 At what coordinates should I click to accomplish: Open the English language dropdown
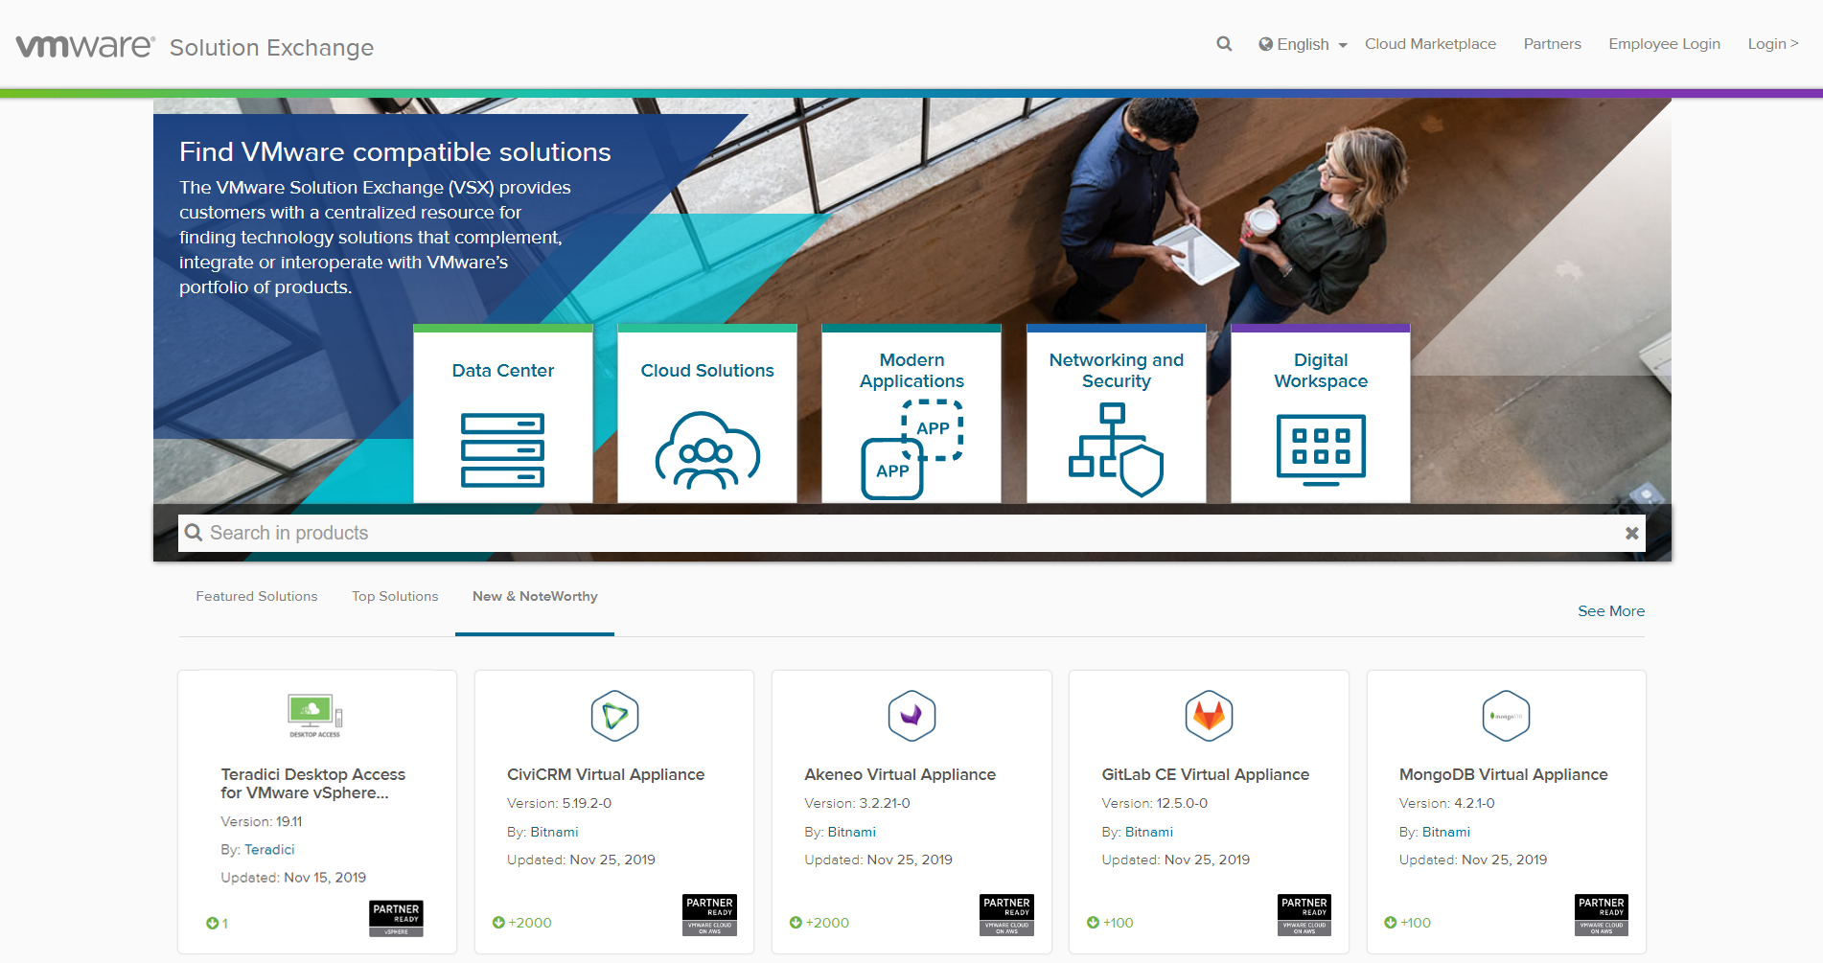tap(1302, 44)
